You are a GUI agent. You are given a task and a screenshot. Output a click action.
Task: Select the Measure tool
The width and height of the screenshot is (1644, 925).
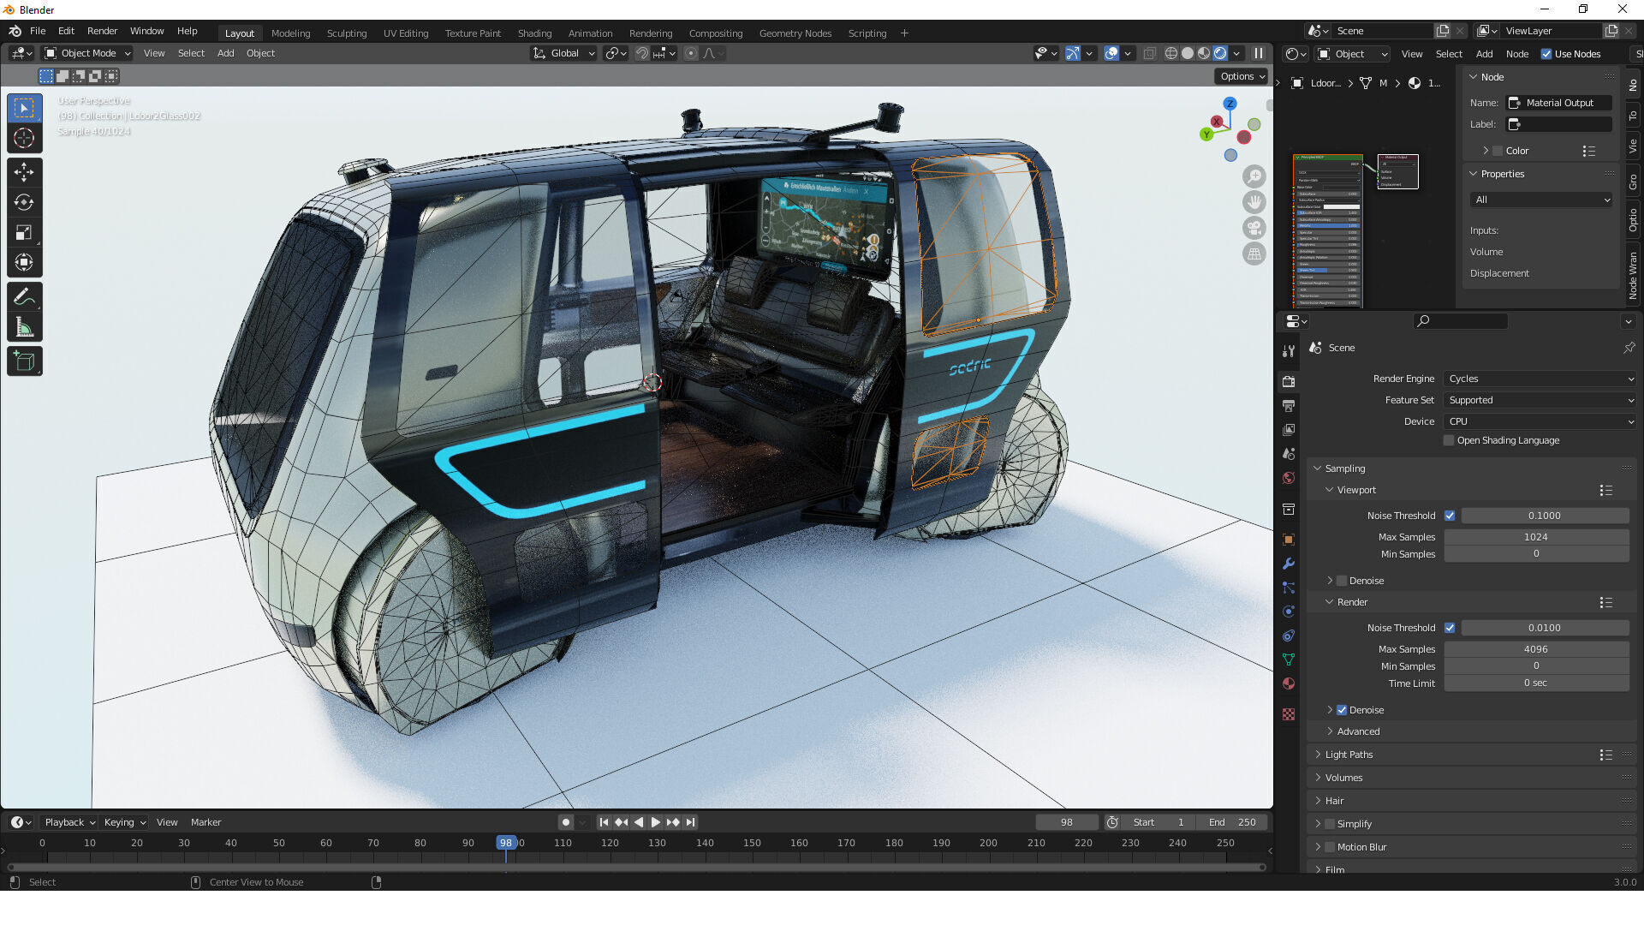point(24,327)
